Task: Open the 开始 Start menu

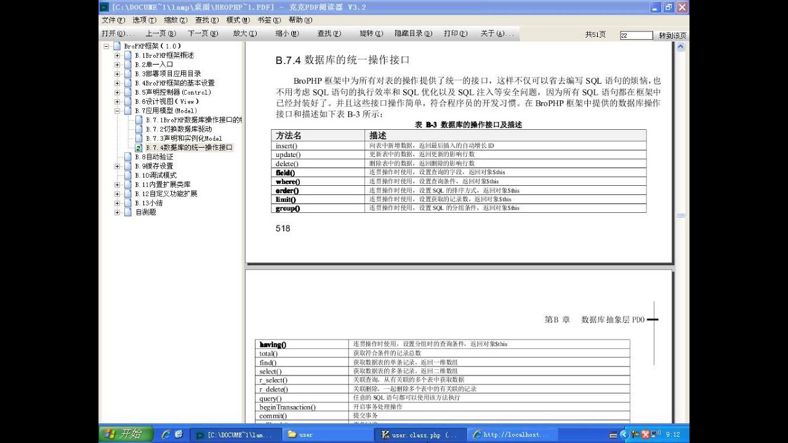Action: (126, 434)
